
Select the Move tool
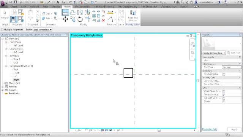[x=65, y=19]
